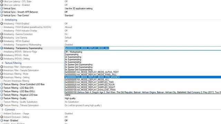Viewport: 221px width, 124px height.
Task: Click the gear icon beside Antialiasing (MSAA) - Setting
Action: tap(2, 59)
